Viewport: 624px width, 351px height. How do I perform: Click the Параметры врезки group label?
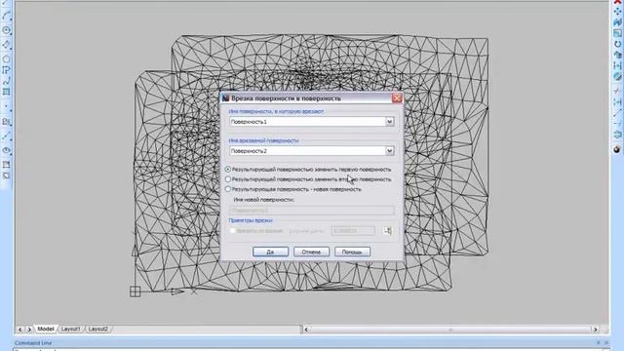[251, 220]
